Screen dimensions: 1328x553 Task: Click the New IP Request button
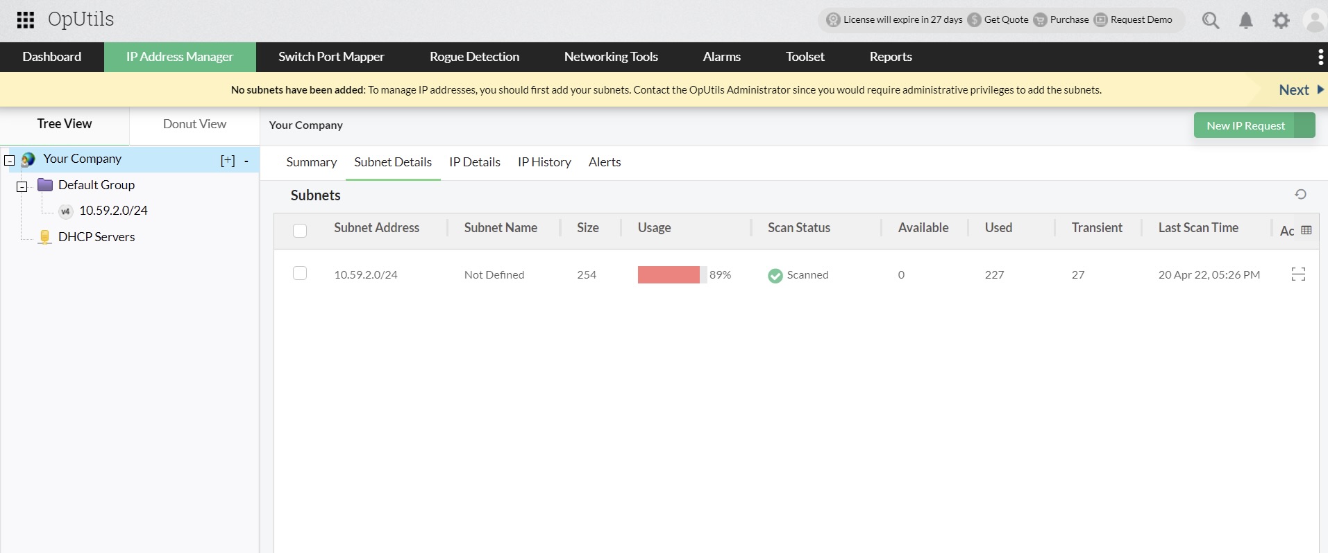1245,125
